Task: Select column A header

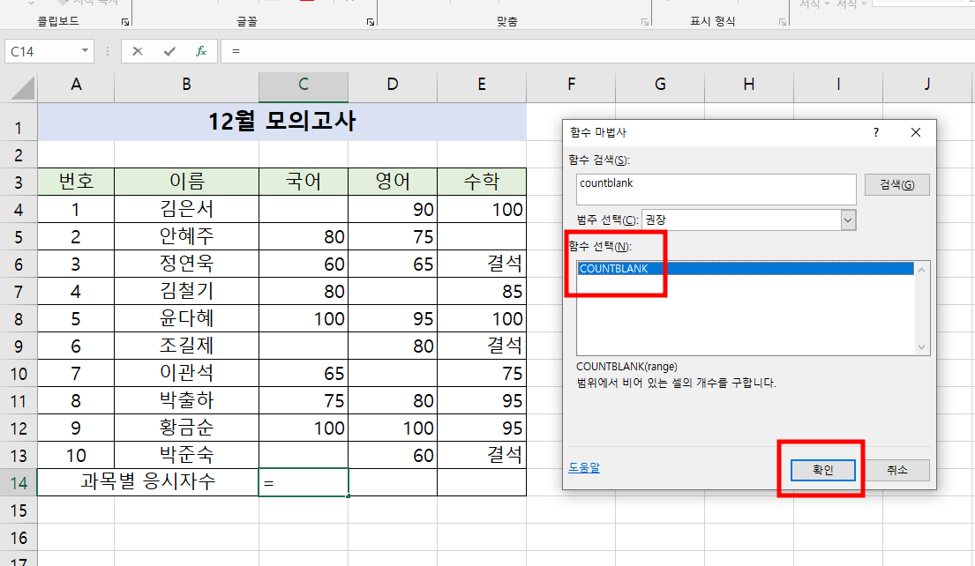Action: coord(76,86)
